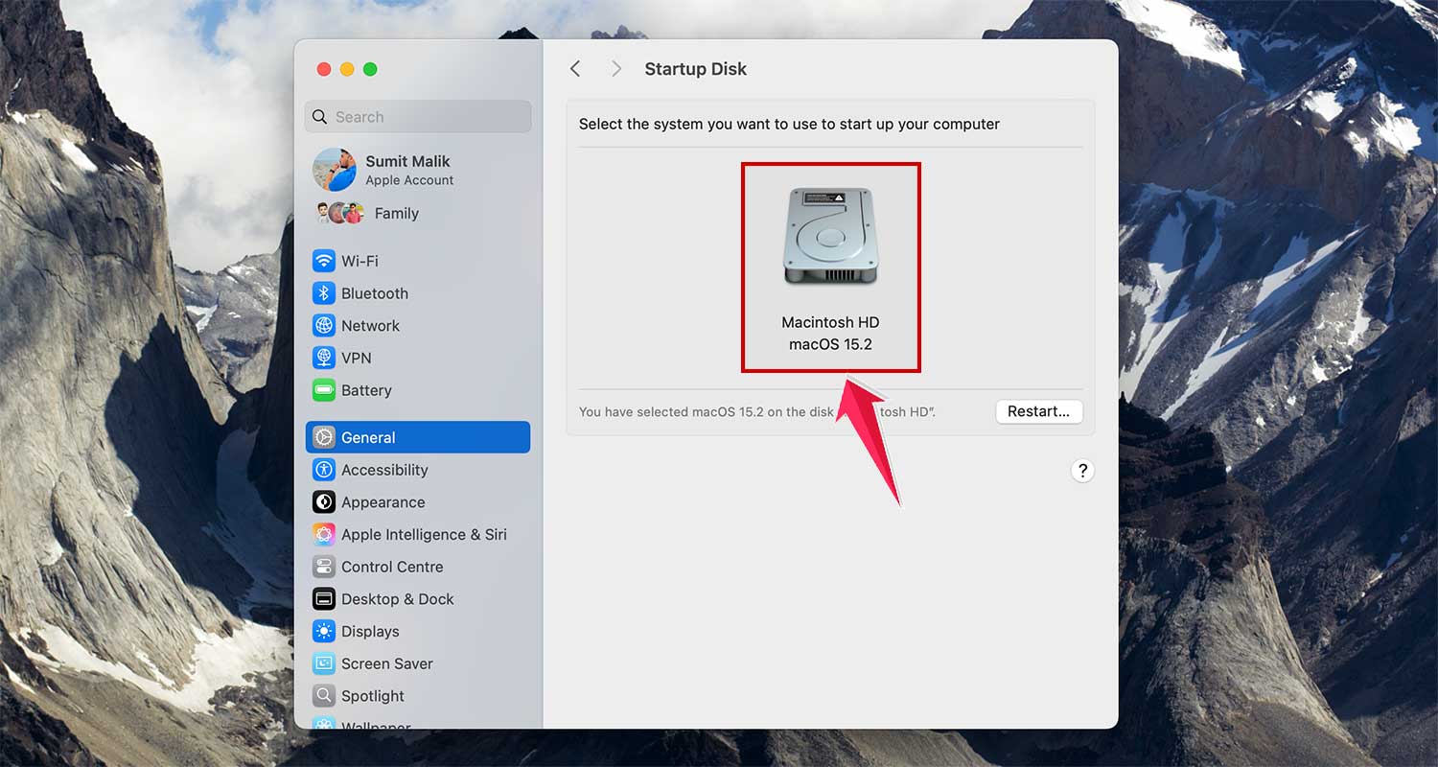The height and width of the screenshot is (767, 1438).
Task: Open Accessibility settings
Action: [384, 470]
